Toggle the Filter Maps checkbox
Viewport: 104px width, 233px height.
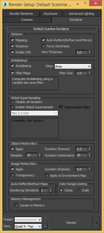coord(12,73)
